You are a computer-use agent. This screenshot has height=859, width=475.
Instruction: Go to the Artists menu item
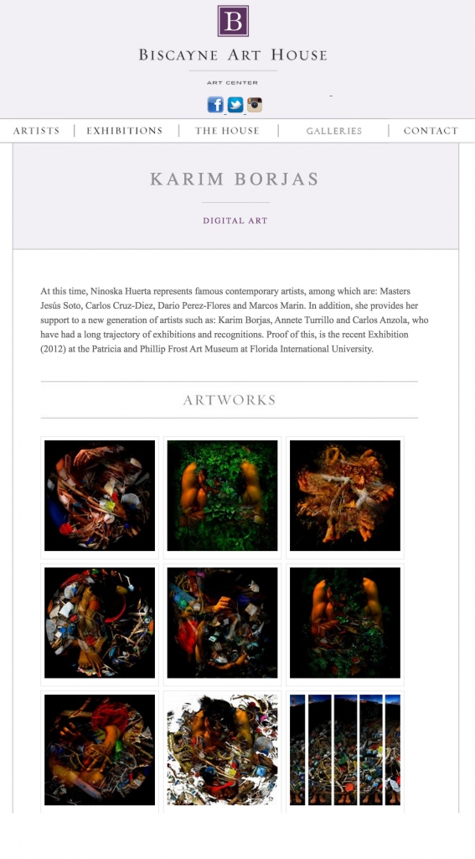(36, 131)
